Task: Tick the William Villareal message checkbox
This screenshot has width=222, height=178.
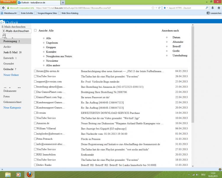Action: (35, 128)
